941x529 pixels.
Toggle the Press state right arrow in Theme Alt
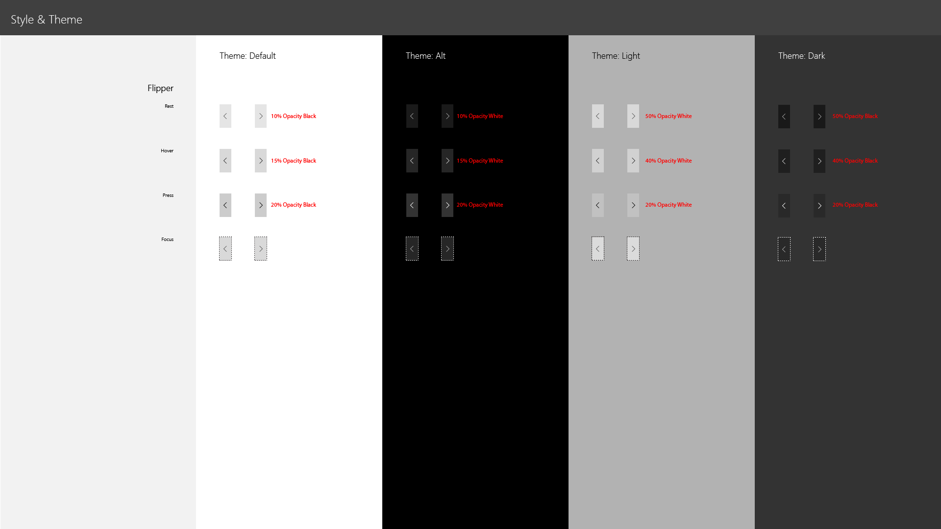point(446,205)
